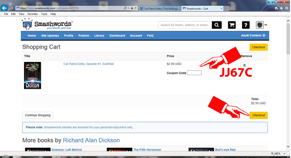This screenshot has height=158, width=291.
Task: Click the refresh icon in address bar
Action: click(136, 8)
